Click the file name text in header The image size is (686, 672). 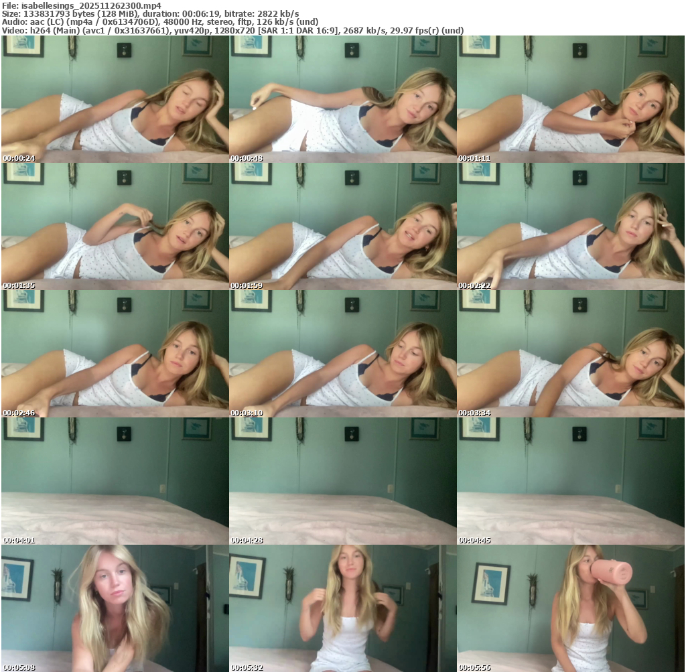point(81,5)
